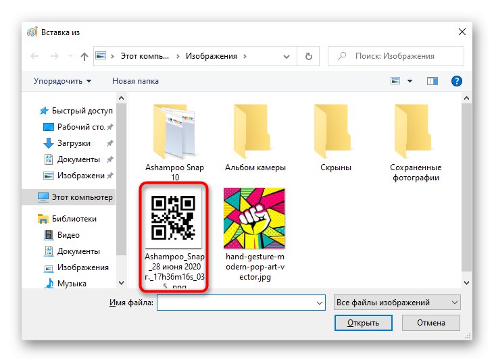The image size is (494, 362).
Task: Click the computer icon in address bar
Action: 101,55
